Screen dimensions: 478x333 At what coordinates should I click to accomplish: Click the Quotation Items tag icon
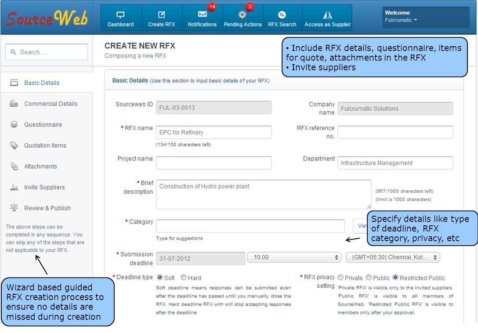pos(14,145)
